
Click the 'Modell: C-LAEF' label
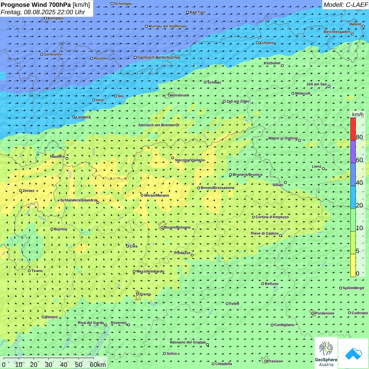point(345,5)
